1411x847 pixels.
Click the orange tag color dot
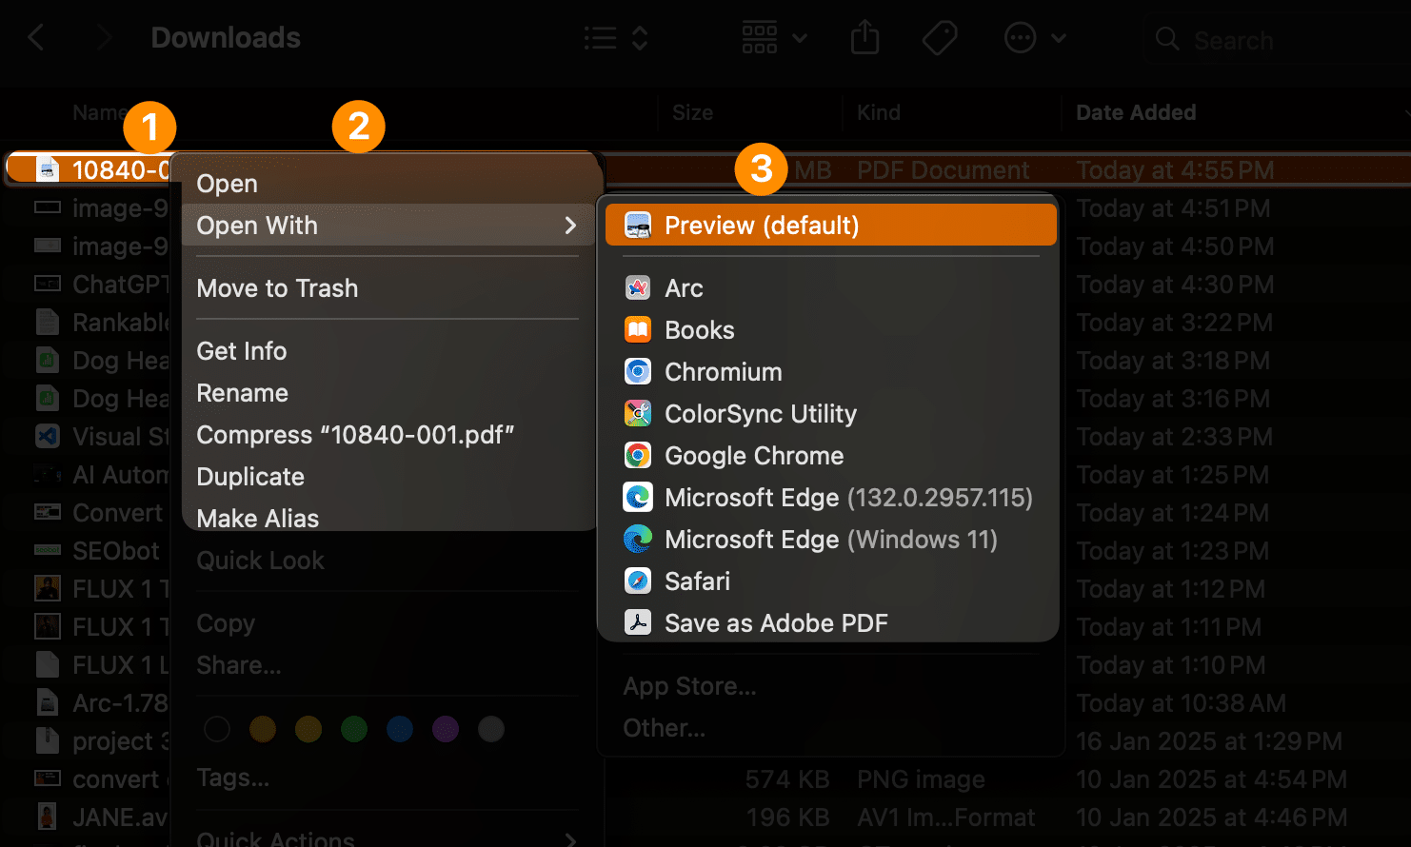(263, 729)
